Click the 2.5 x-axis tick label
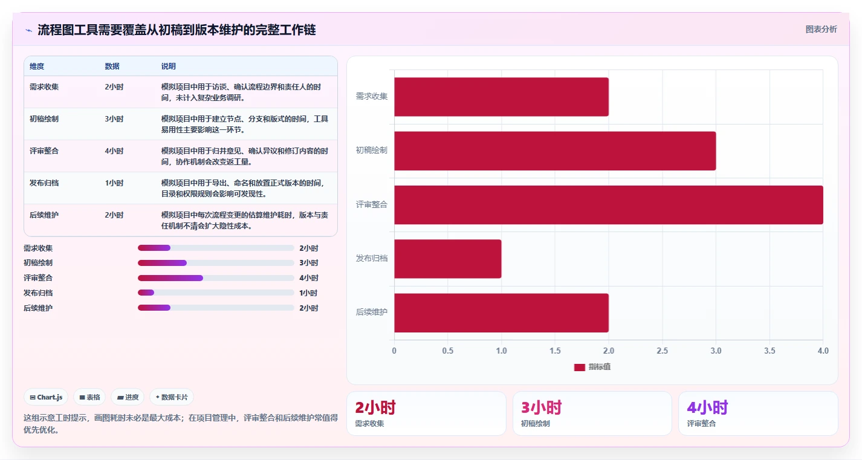The image size is (862, 460). tap(663, 351)
